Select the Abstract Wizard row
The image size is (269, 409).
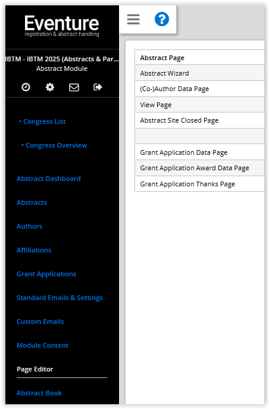pos(199,73)
